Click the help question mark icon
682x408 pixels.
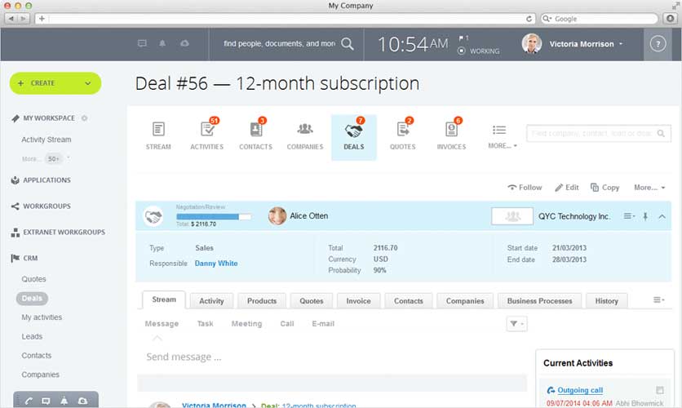(658, 44)
